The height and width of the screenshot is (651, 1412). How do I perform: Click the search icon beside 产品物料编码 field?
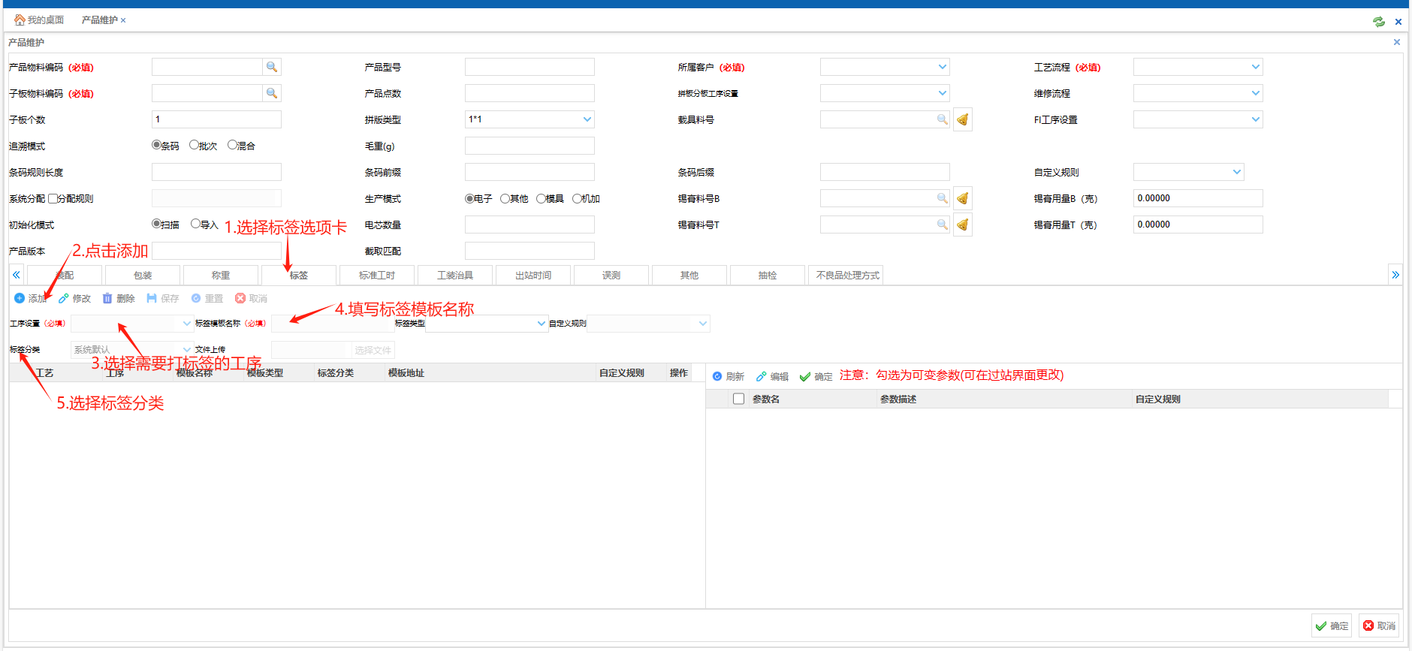click(272, 68)
